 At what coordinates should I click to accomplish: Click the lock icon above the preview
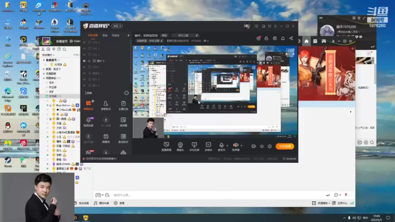[x=266, y=38]
